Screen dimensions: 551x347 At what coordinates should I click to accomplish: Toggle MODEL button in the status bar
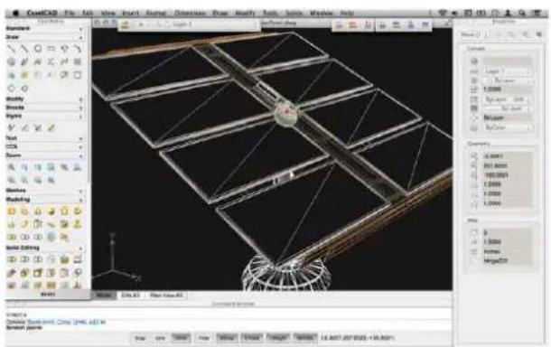pyautogui.click(x=304, y=338)
